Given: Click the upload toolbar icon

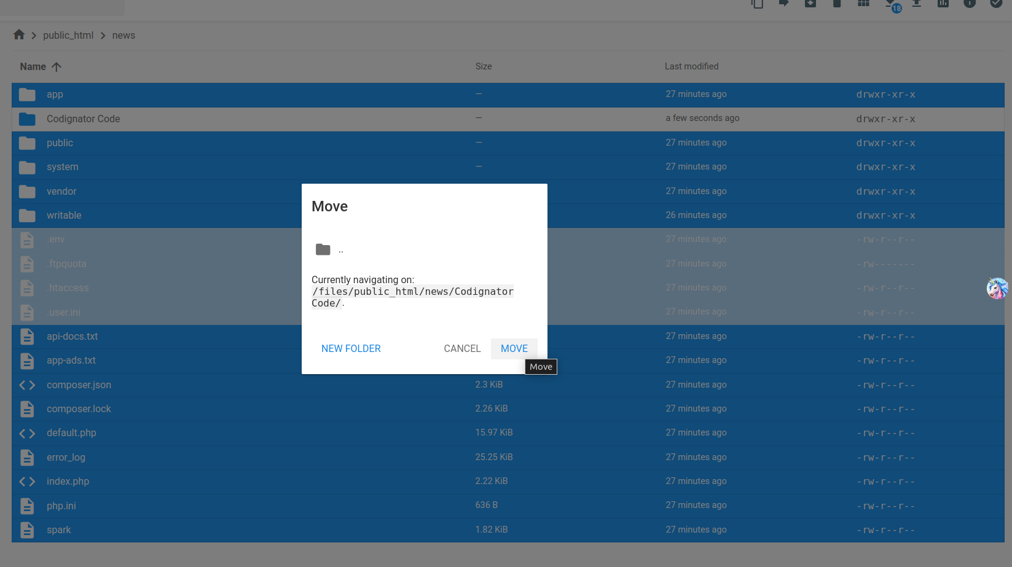Looking at the screenshot, I should point(916,4).
